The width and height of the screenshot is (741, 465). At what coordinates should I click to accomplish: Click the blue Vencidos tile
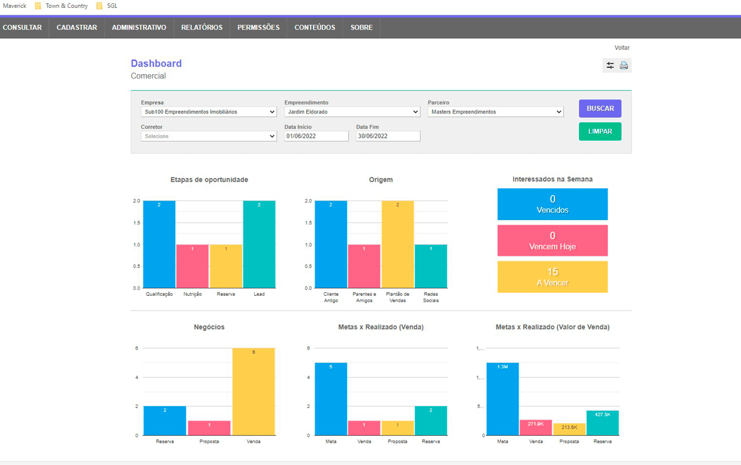(x=552, y=204)
